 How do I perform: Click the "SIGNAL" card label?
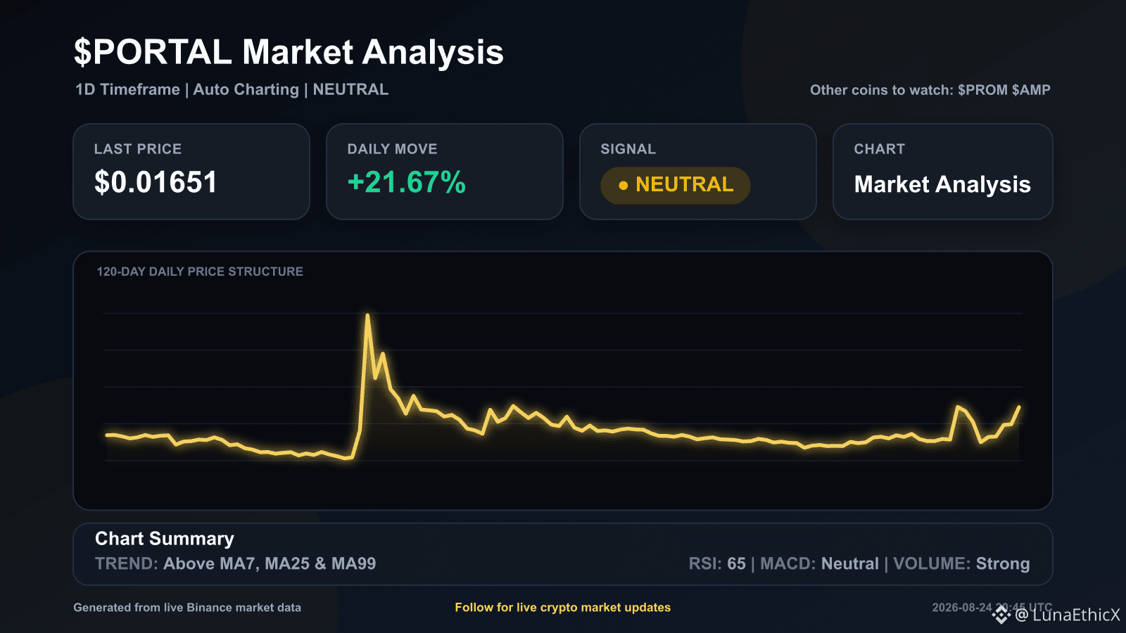[628, 149]
